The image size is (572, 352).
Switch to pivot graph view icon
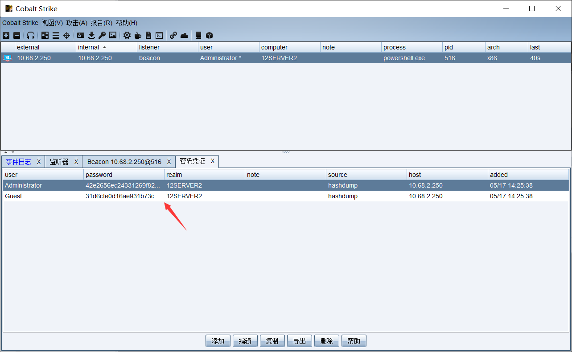tap(45, 35)
